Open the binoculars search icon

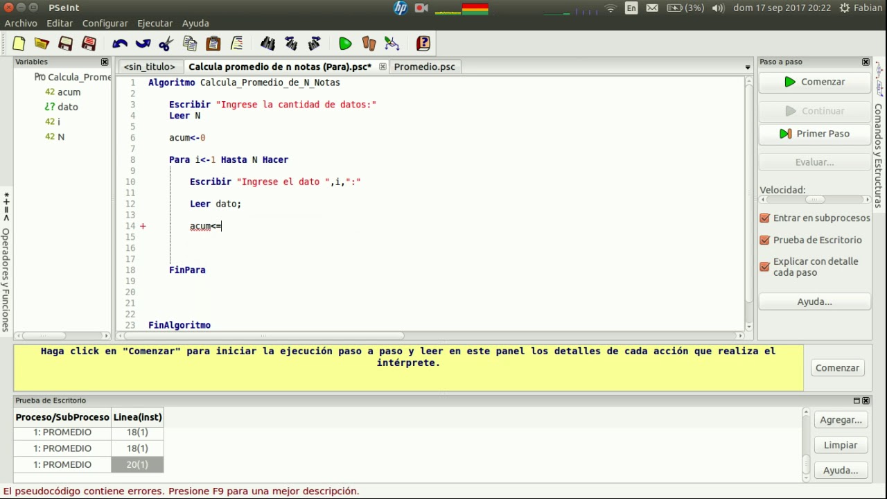[x=267, y=44]
